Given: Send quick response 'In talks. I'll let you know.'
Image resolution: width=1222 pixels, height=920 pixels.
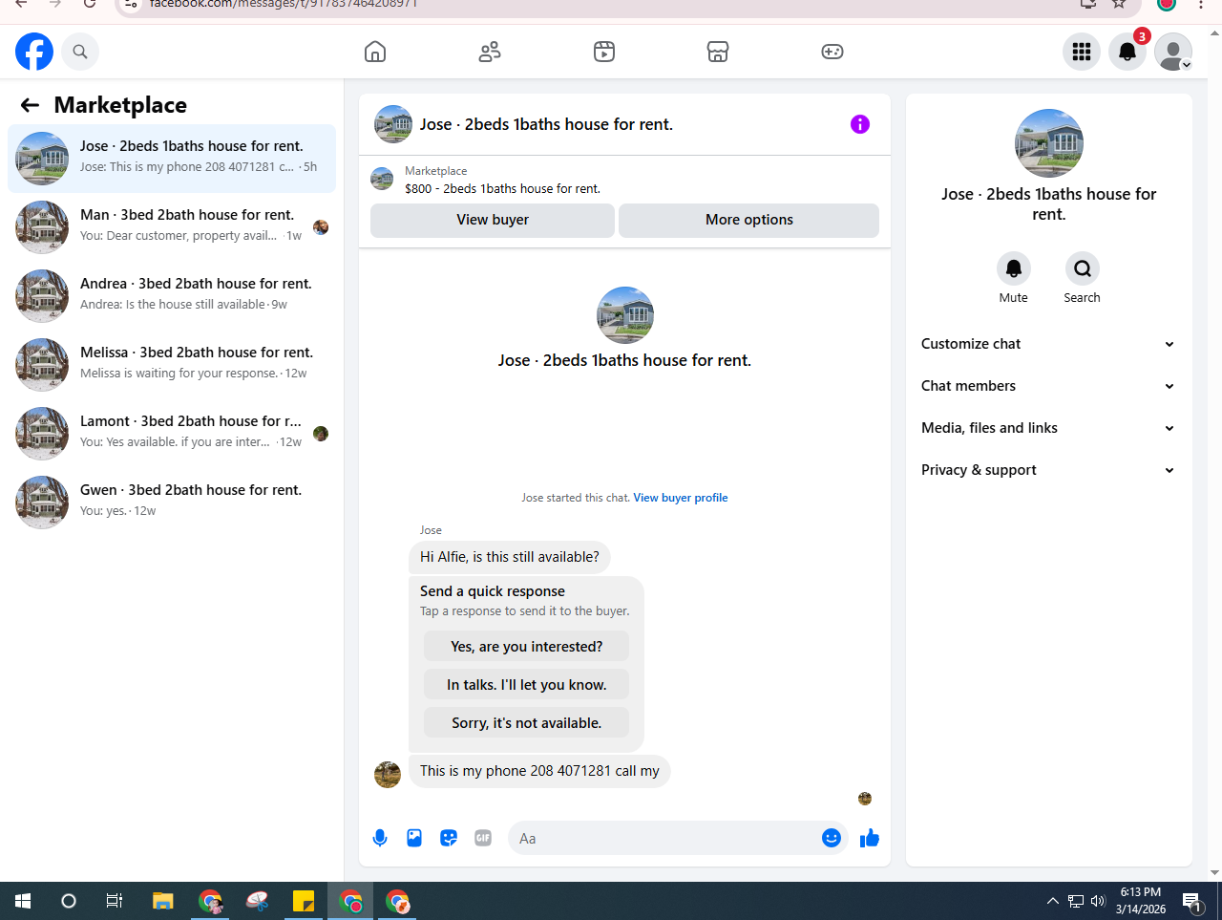Looking at the screenshot, I should pos(526,685).
